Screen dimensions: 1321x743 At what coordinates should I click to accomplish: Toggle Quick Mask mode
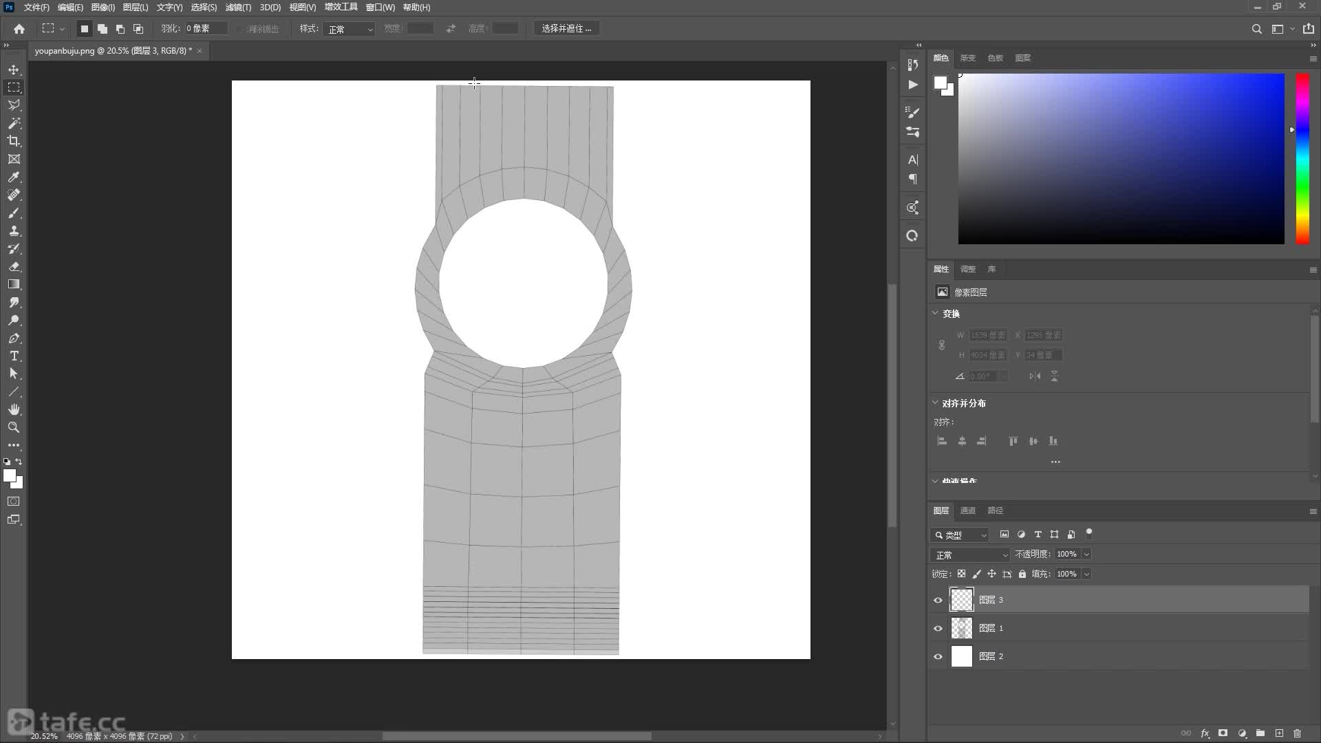14,502
